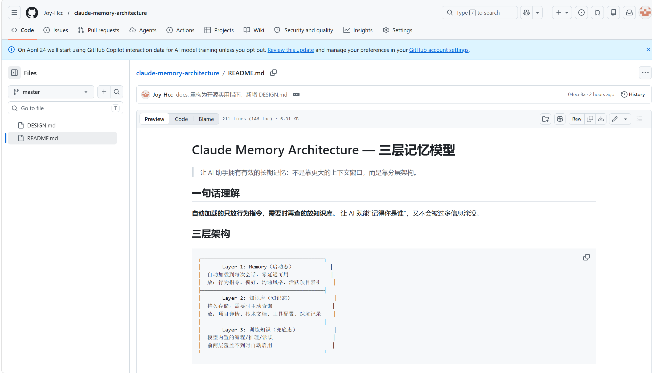652x373 pixels.
Task: Focus the 'Go to file' input
Action: tap(65, 108)
